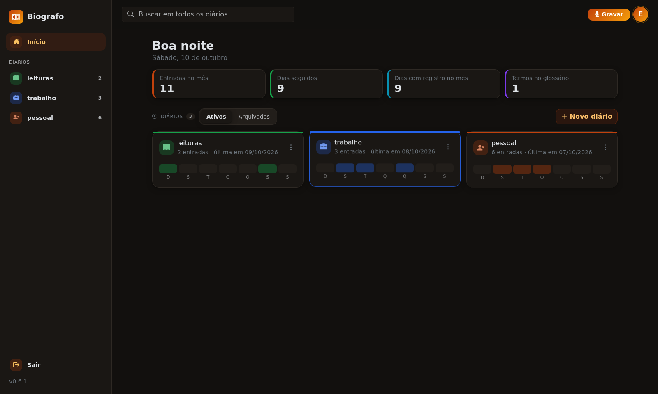
Task: Switch to the Arquivados tab
Action: (x=254, y=117)
